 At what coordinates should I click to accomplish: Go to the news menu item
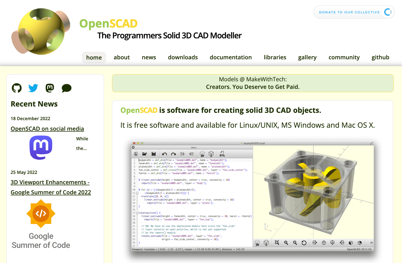coord(149,58)
